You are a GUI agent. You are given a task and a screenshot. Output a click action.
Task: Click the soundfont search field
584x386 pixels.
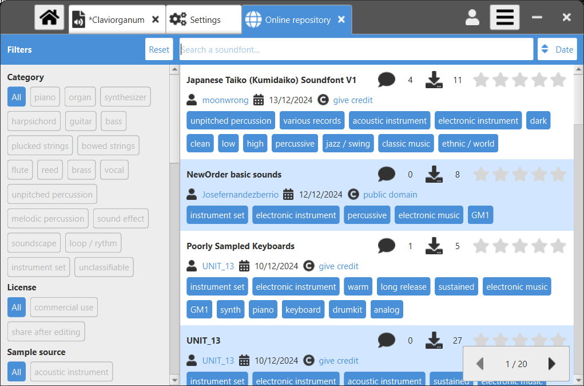coord(356,49)
